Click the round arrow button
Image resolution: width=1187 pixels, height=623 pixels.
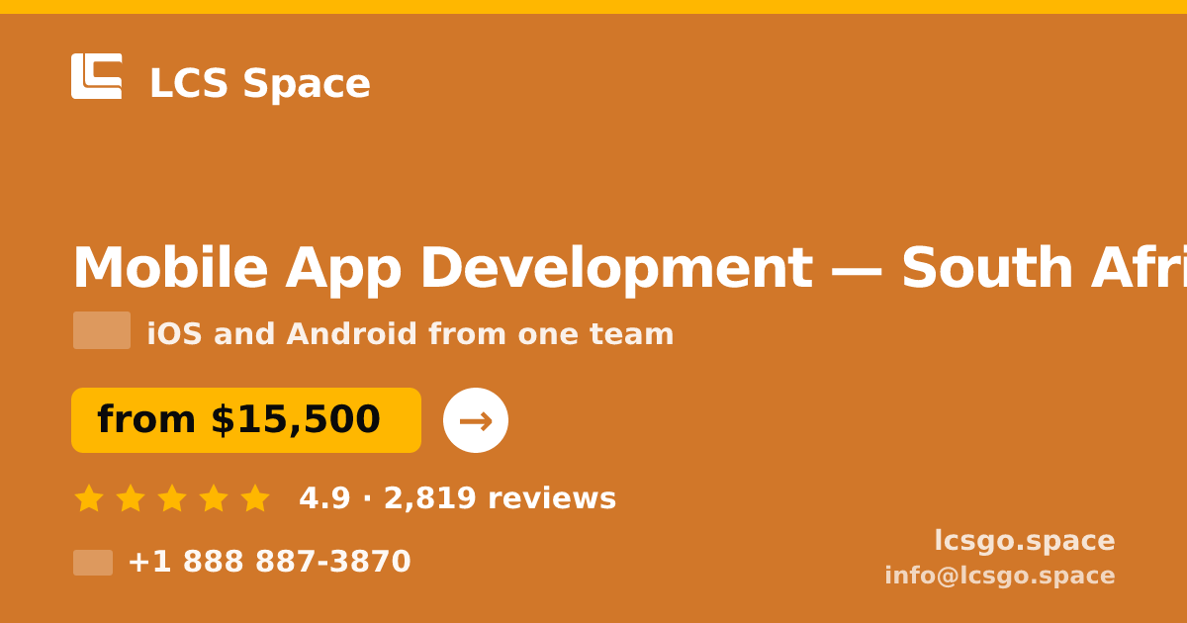tap(476, 420)
